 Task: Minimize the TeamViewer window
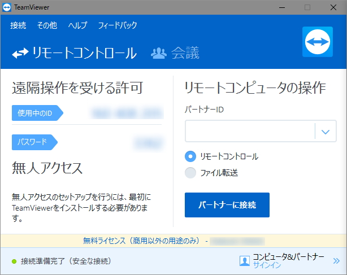282,7
